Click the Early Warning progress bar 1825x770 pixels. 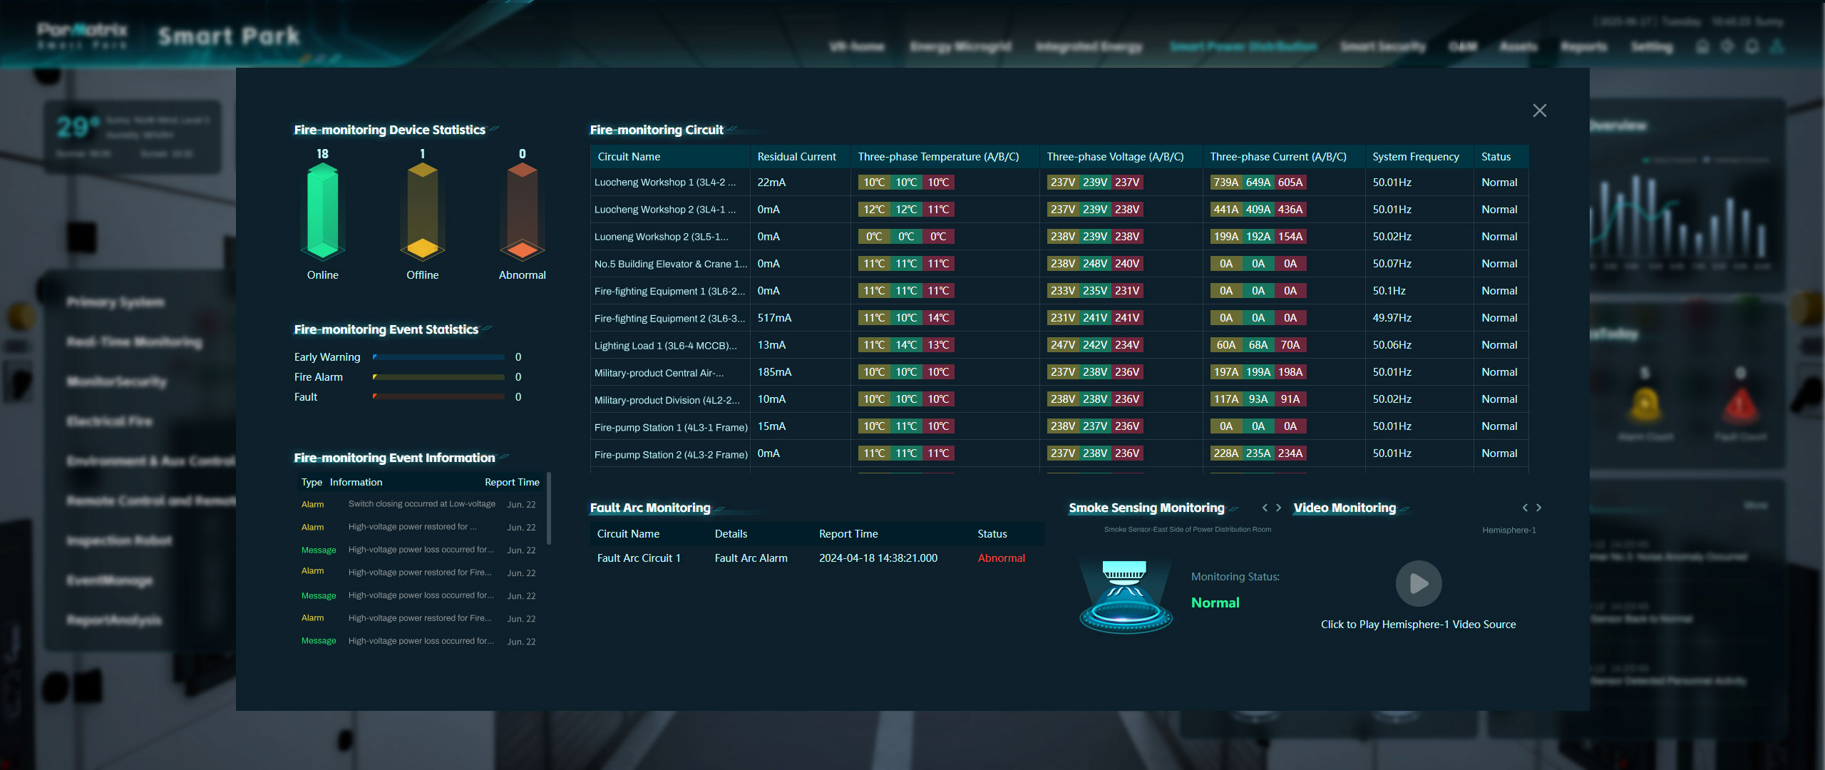438,357
